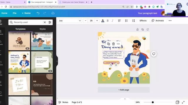Apply bulleted list formatting
The image size is (188, 105).
click(x=126, y=21)
